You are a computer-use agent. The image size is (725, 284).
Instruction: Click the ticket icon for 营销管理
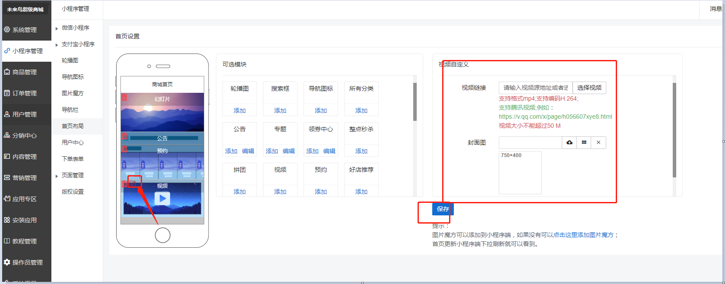(x=7, y=178)
